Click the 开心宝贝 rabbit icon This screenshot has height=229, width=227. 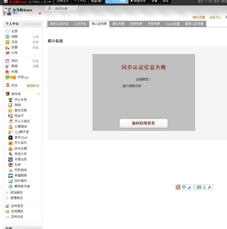pyautogui.click(x=10, y=143)
